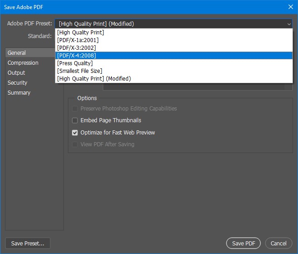Open the Adobe PDF Preset dropdown

(173, 24)
